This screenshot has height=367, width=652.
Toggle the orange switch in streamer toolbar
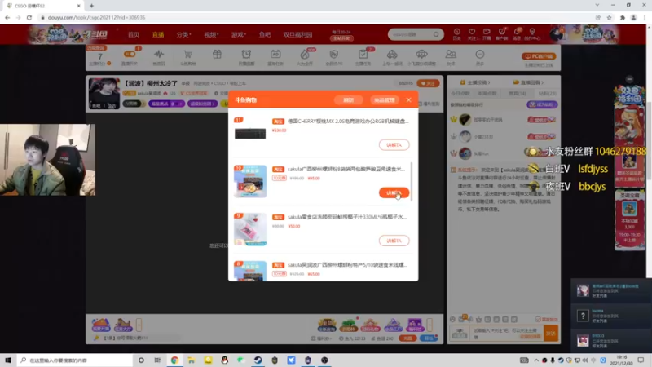tap(130, 54)
